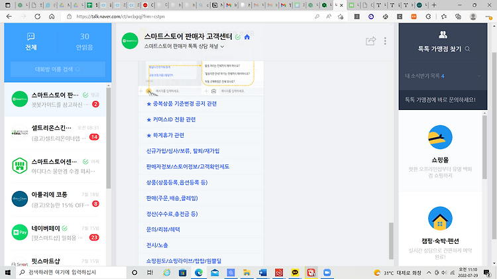Click the blue home icon next to the channel title

pos(247,37)
